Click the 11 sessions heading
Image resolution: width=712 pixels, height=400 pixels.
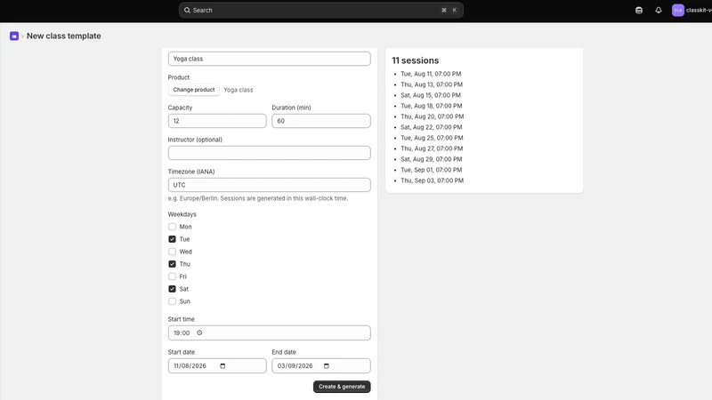tap(416, 60)
